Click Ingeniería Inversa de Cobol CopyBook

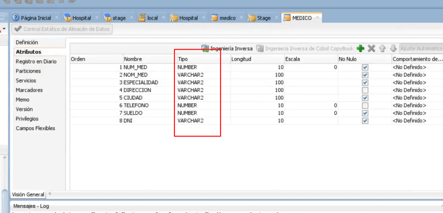coord(305,48)
